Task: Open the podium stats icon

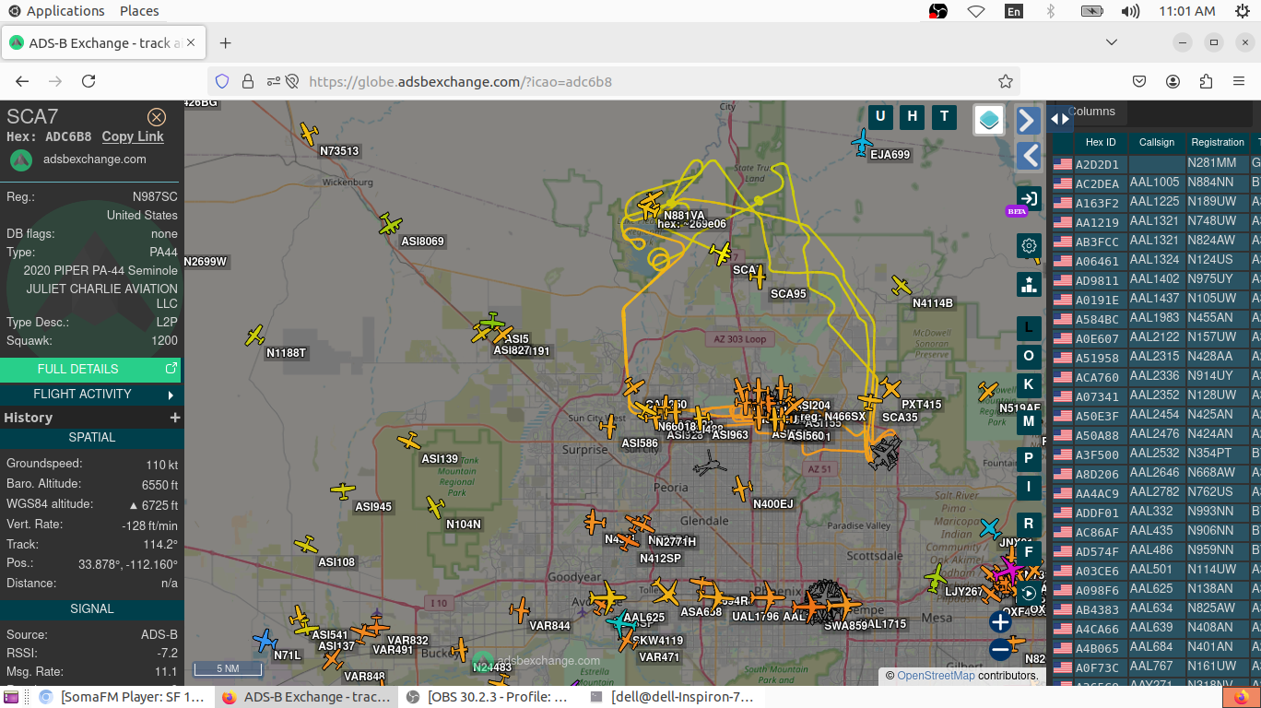Action: (x=1029, y=284)
